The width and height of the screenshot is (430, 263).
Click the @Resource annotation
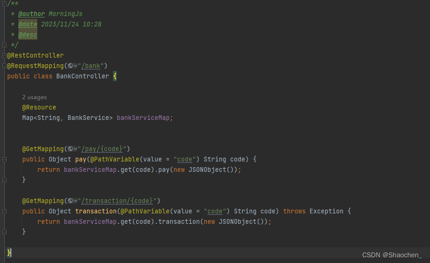(39, 107)
